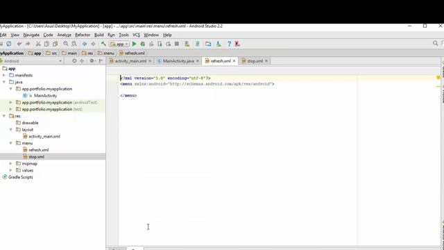Click the Stop square icon
This screenshot has width=444, height=250.
[177, 44]
